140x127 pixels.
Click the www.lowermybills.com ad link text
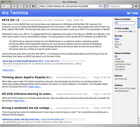[x=52, y=119]
